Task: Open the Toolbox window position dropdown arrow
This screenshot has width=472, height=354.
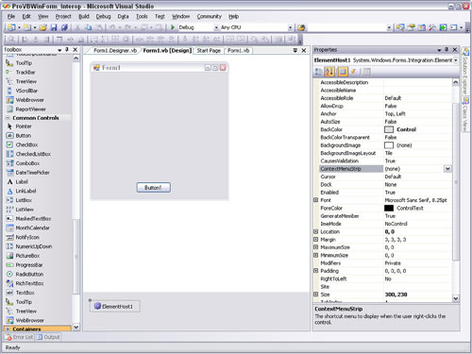Action: (x=59, y=50)
